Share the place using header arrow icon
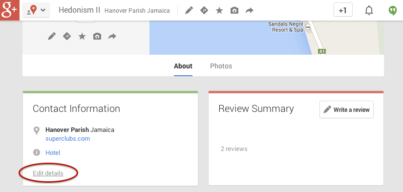Viewport: 403px width, 192px height. (x=250, y=11)
